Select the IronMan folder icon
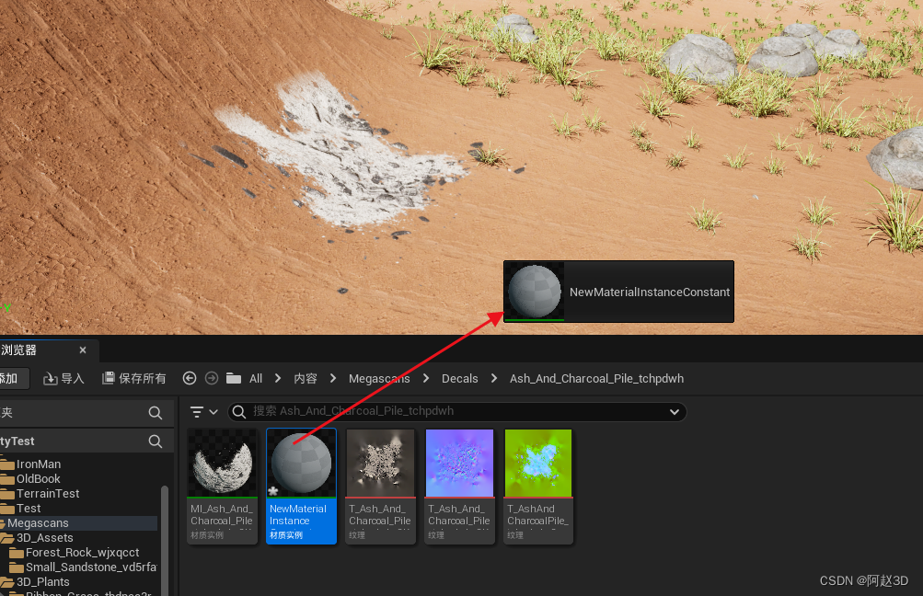 pos(7,464)
